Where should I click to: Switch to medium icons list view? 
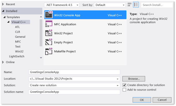(136, 5)
